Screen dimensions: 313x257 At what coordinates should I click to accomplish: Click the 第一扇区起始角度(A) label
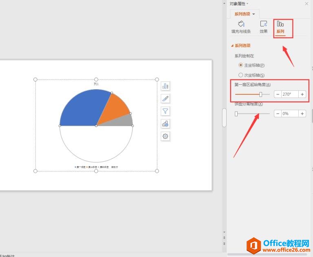(253, 85)
